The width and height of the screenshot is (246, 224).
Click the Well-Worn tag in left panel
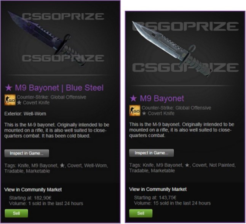point(95,166)
